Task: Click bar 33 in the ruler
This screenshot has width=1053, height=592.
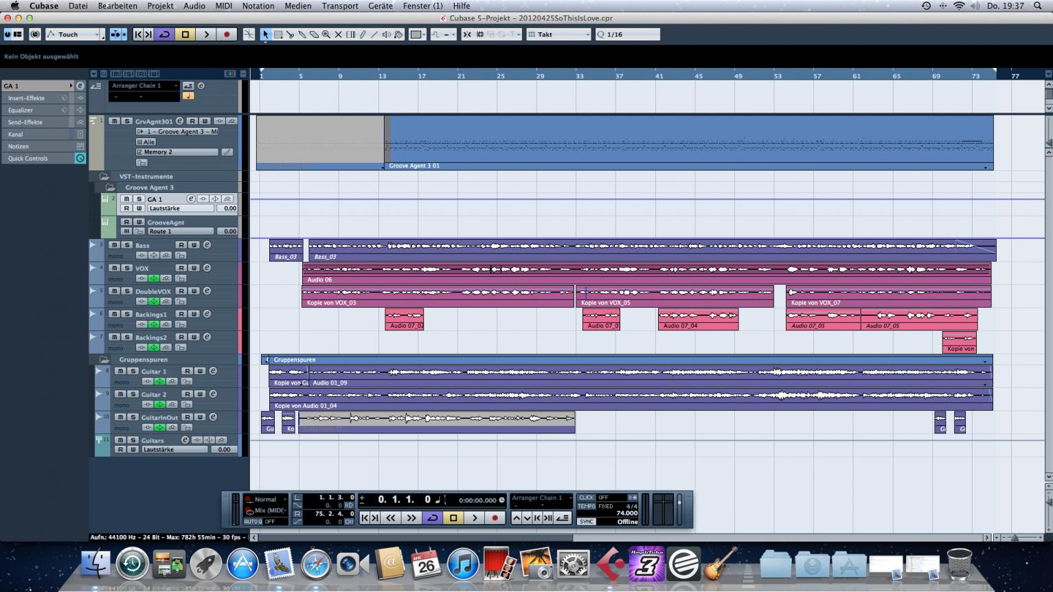Action: click(x=580, y=76)
